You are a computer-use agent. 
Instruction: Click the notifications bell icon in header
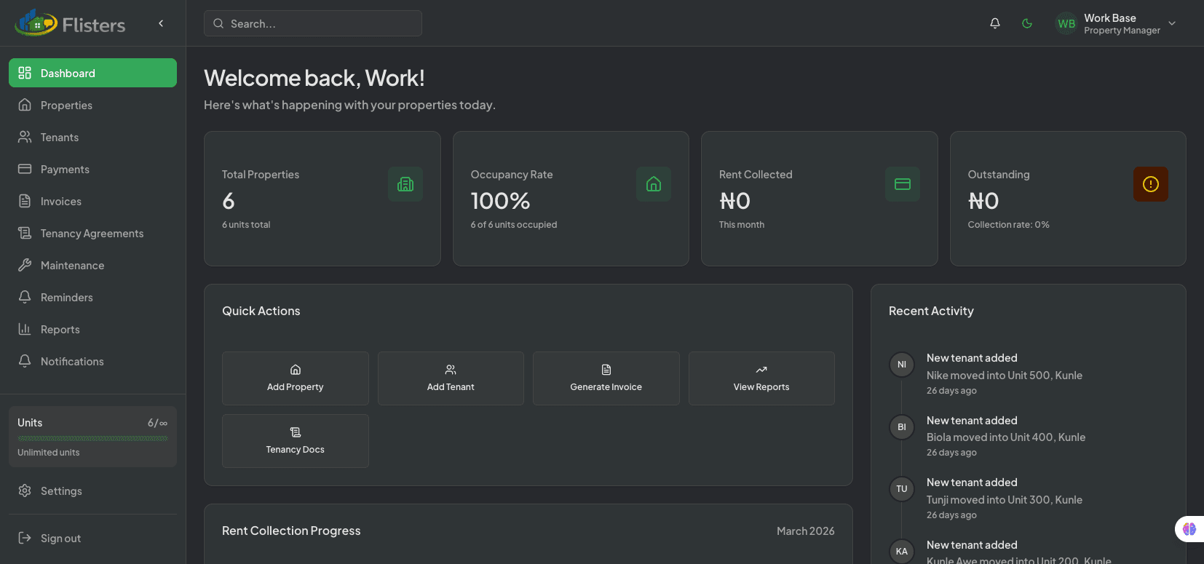(994, 23)
